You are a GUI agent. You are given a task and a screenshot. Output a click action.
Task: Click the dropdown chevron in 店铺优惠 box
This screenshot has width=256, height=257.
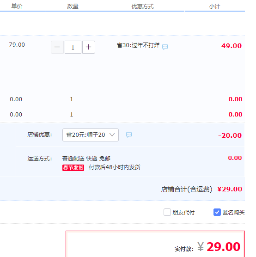point(112,135)
